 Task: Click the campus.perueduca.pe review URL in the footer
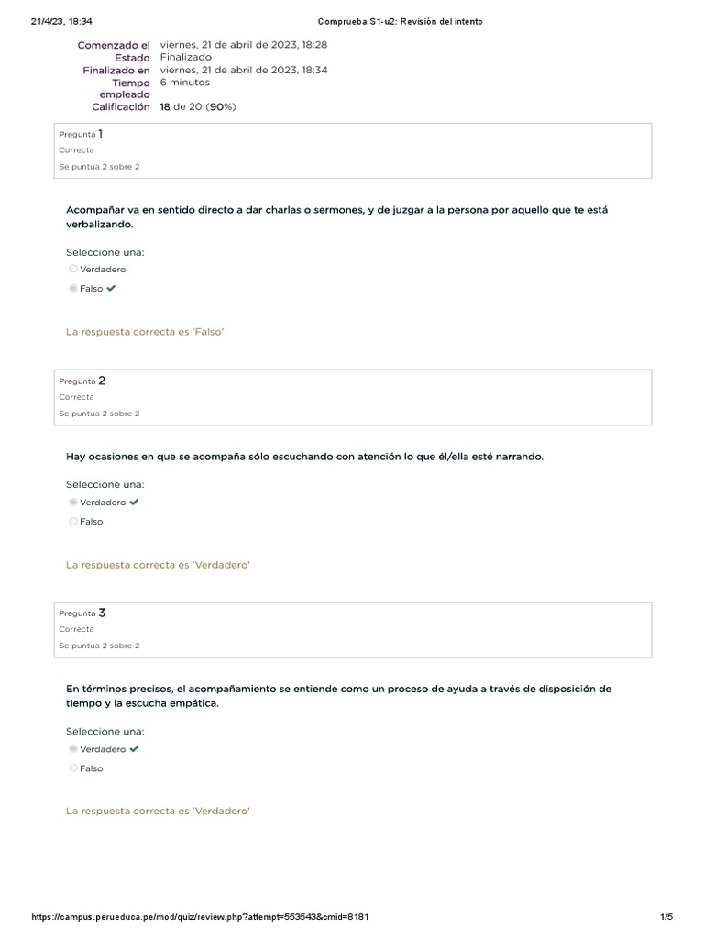(x=200, y=916)
